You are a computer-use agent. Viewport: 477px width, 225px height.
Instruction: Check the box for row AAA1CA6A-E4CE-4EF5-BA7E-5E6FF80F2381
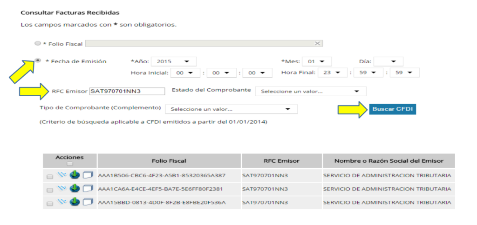[50, 190]
